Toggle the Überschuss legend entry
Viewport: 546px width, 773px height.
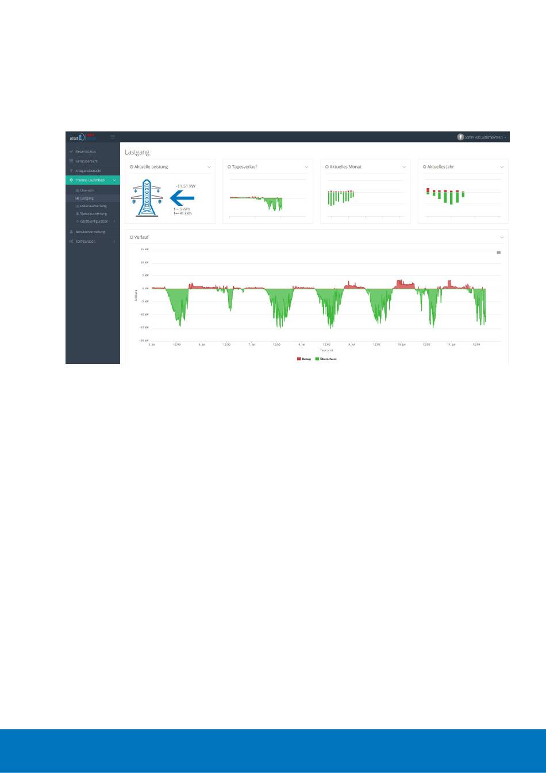(326, 359)
